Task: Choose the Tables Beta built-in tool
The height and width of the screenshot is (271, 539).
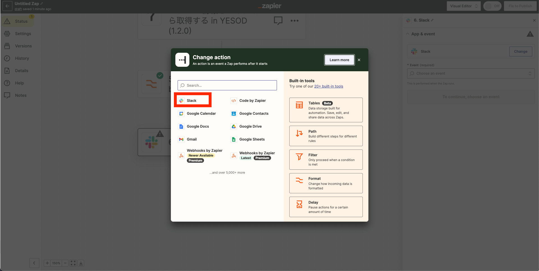Action: [326, 110]
